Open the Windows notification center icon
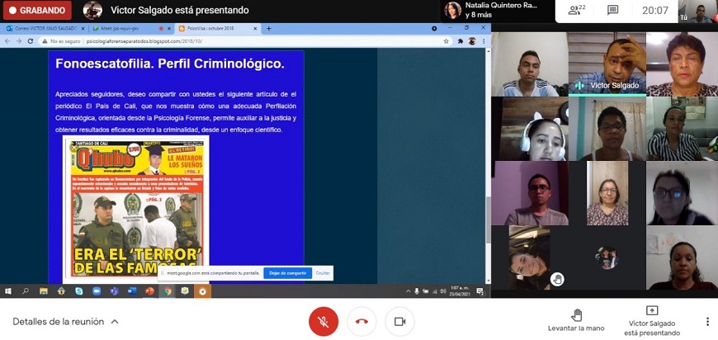 coord(480,291)
